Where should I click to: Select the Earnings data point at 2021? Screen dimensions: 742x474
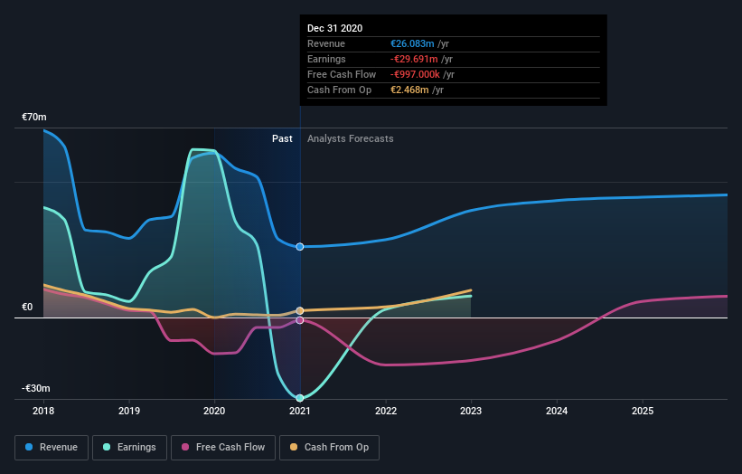(299, 398)
